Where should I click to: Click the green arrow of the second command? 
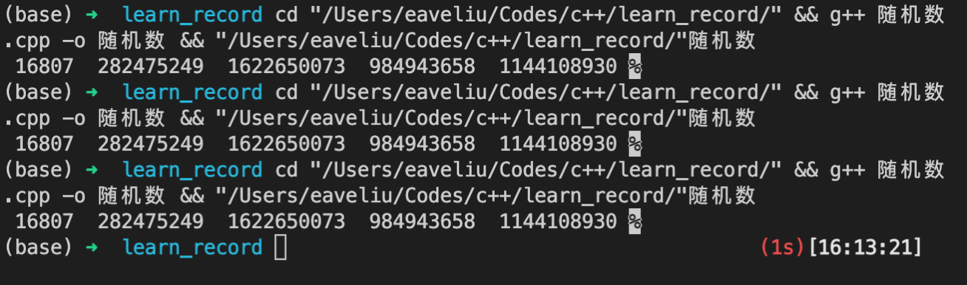click(92, 92)
